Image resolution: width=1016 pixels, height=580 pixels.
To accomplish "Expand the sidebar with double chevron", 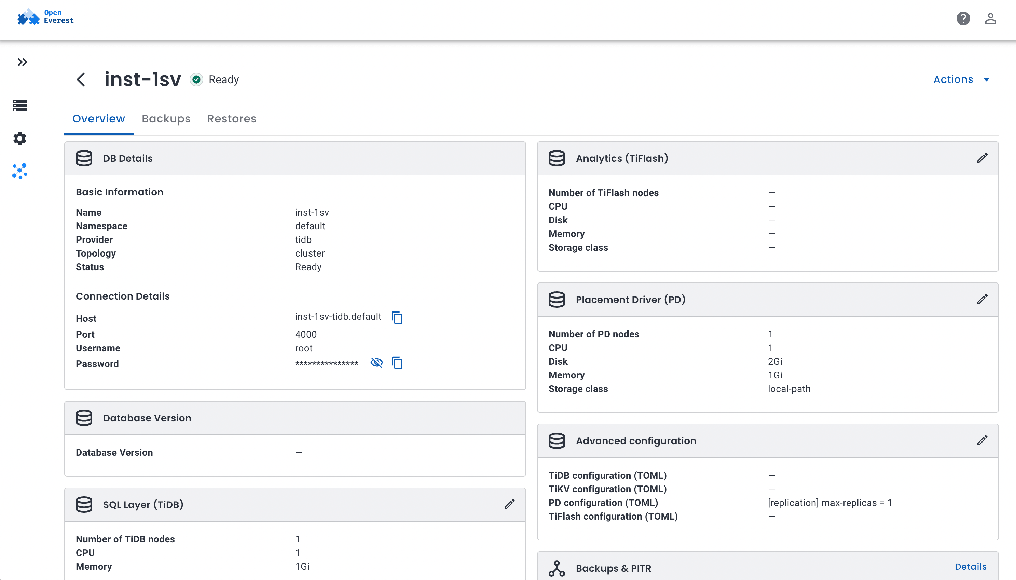I will pos(22,62).
